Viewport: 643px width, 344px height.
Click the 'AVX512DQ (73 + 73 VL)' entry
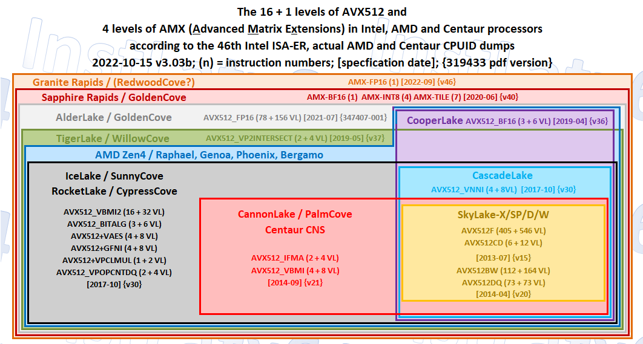[x=504, y=282]
